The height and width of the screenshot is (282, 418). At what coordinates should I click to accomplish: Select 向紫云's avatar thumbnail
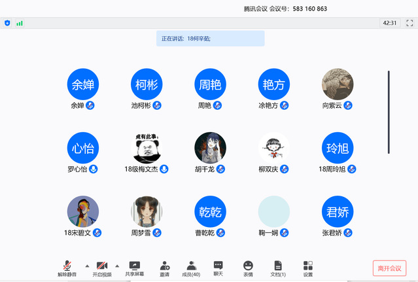[338, 84]
